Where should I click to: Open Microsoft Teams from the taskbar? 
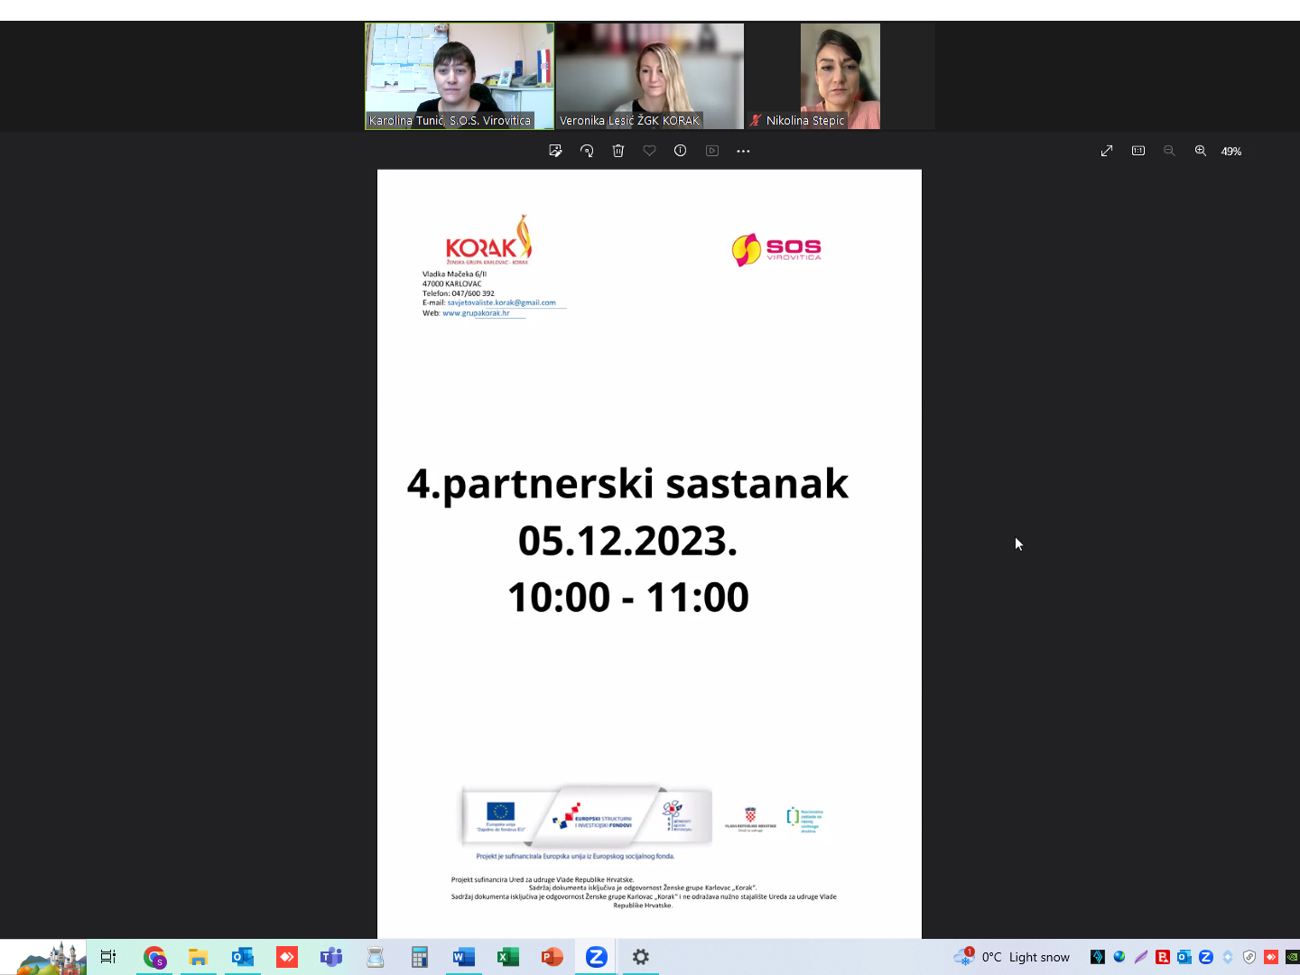331,957
